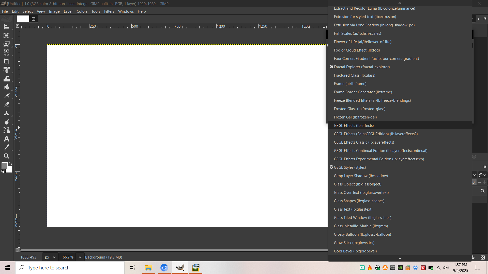Choose Glass Tiled Window entry
Screen dimensions: 488x274
coord(400,218)
